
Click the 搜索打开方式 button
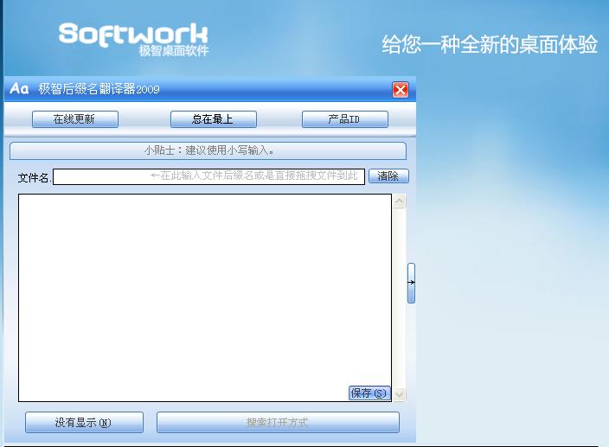point(278,422)
